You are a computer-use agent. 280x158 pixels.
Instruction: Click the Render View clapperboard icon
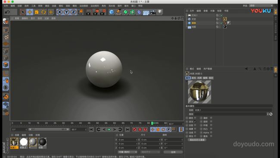pyautogui.click(x=88, y=12)
